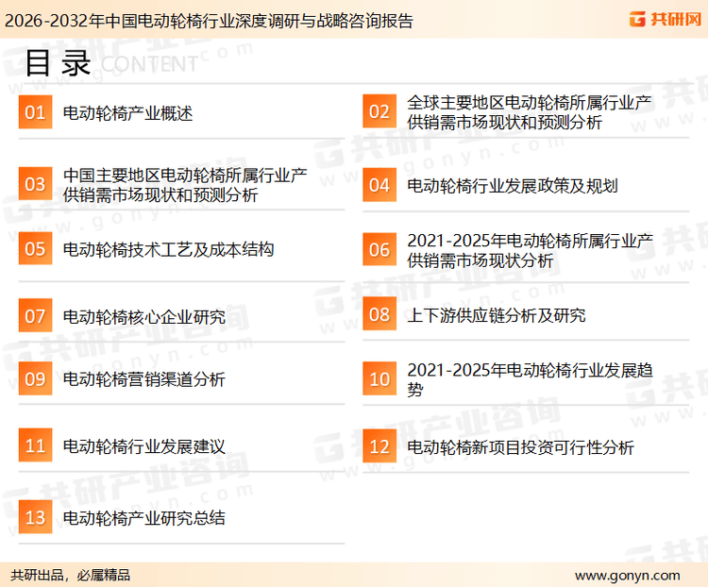This screenshot has width=708, height=587.
Task: Open 上下游供应链分析及研究 section
Action: (496, 315)
